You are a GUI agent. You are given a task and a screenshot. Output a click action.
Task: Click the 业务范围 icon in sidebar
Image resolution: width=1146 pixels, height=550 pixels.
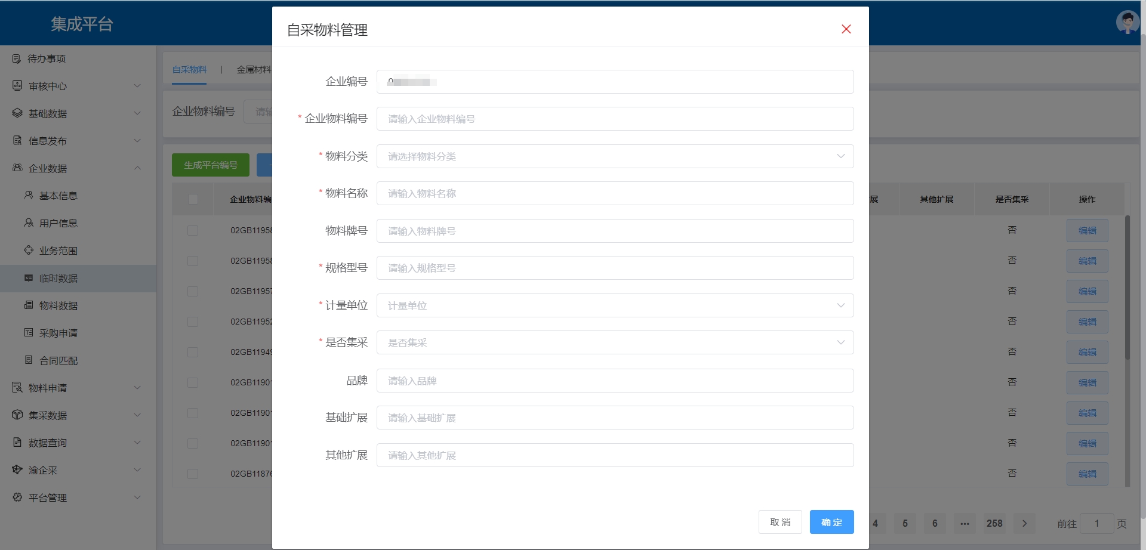29,251
